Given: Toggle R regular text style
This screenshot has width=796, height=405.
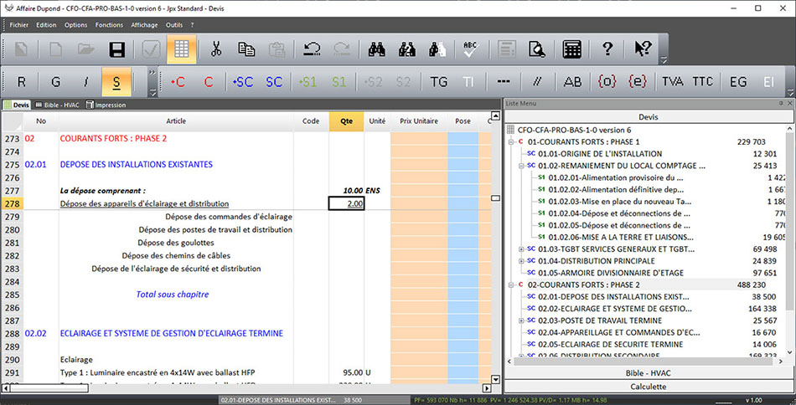Looking at the screenshot, I should tap(21, 82).
